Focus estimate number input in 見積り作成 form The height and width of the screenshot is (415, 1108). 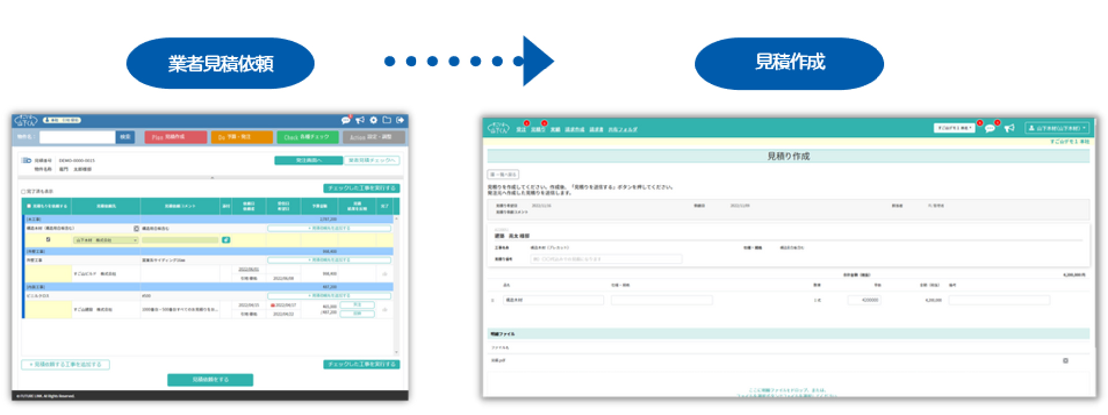point(606,259)
